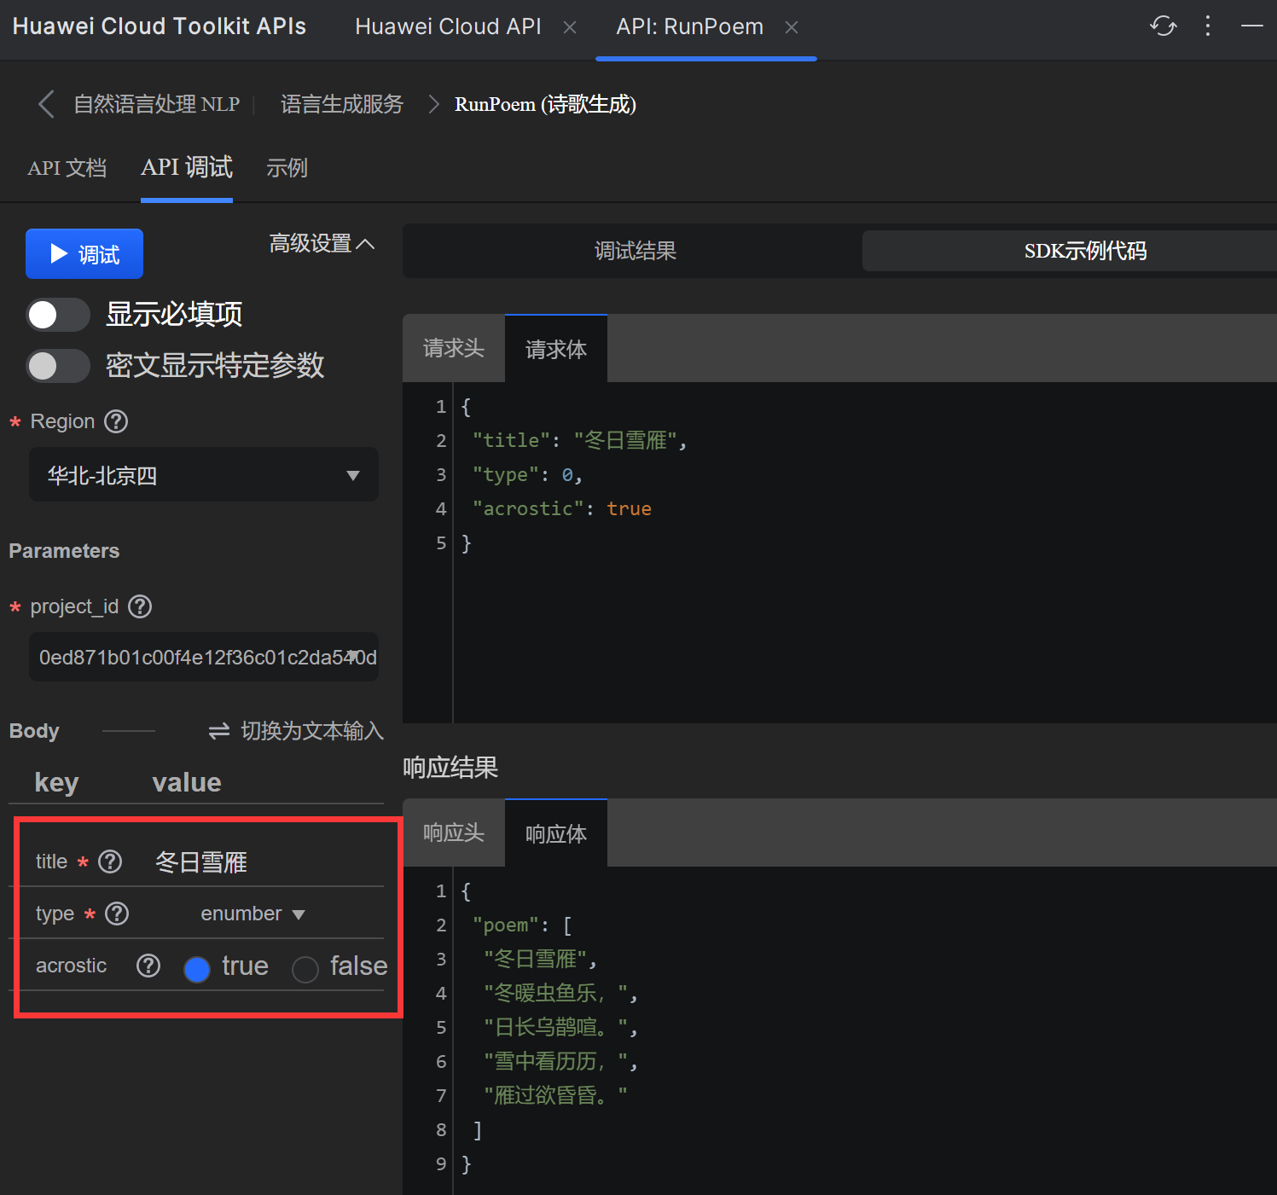The width and height of the screenshot is (1277, 1195).
Task: Show help for the type parameter
Action: coord(117,914)
